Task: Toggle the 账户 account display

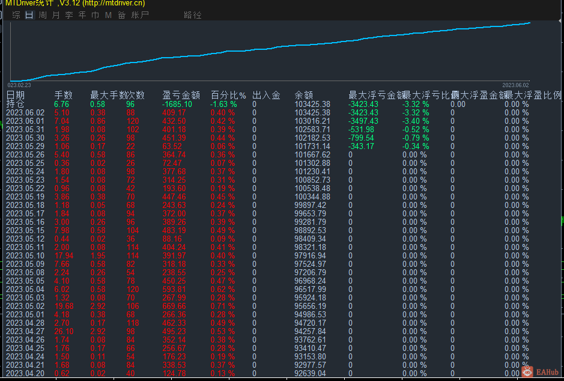Action: [138, 16]
